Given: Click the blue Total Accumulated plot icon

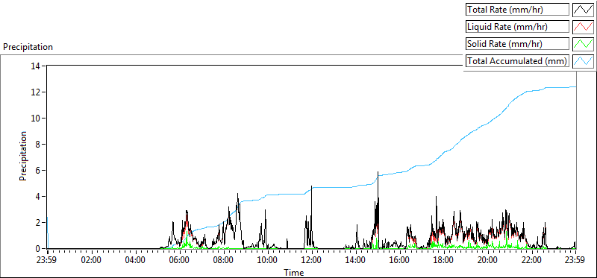Looking at the screenshot, I should click(x=583, y=61).
